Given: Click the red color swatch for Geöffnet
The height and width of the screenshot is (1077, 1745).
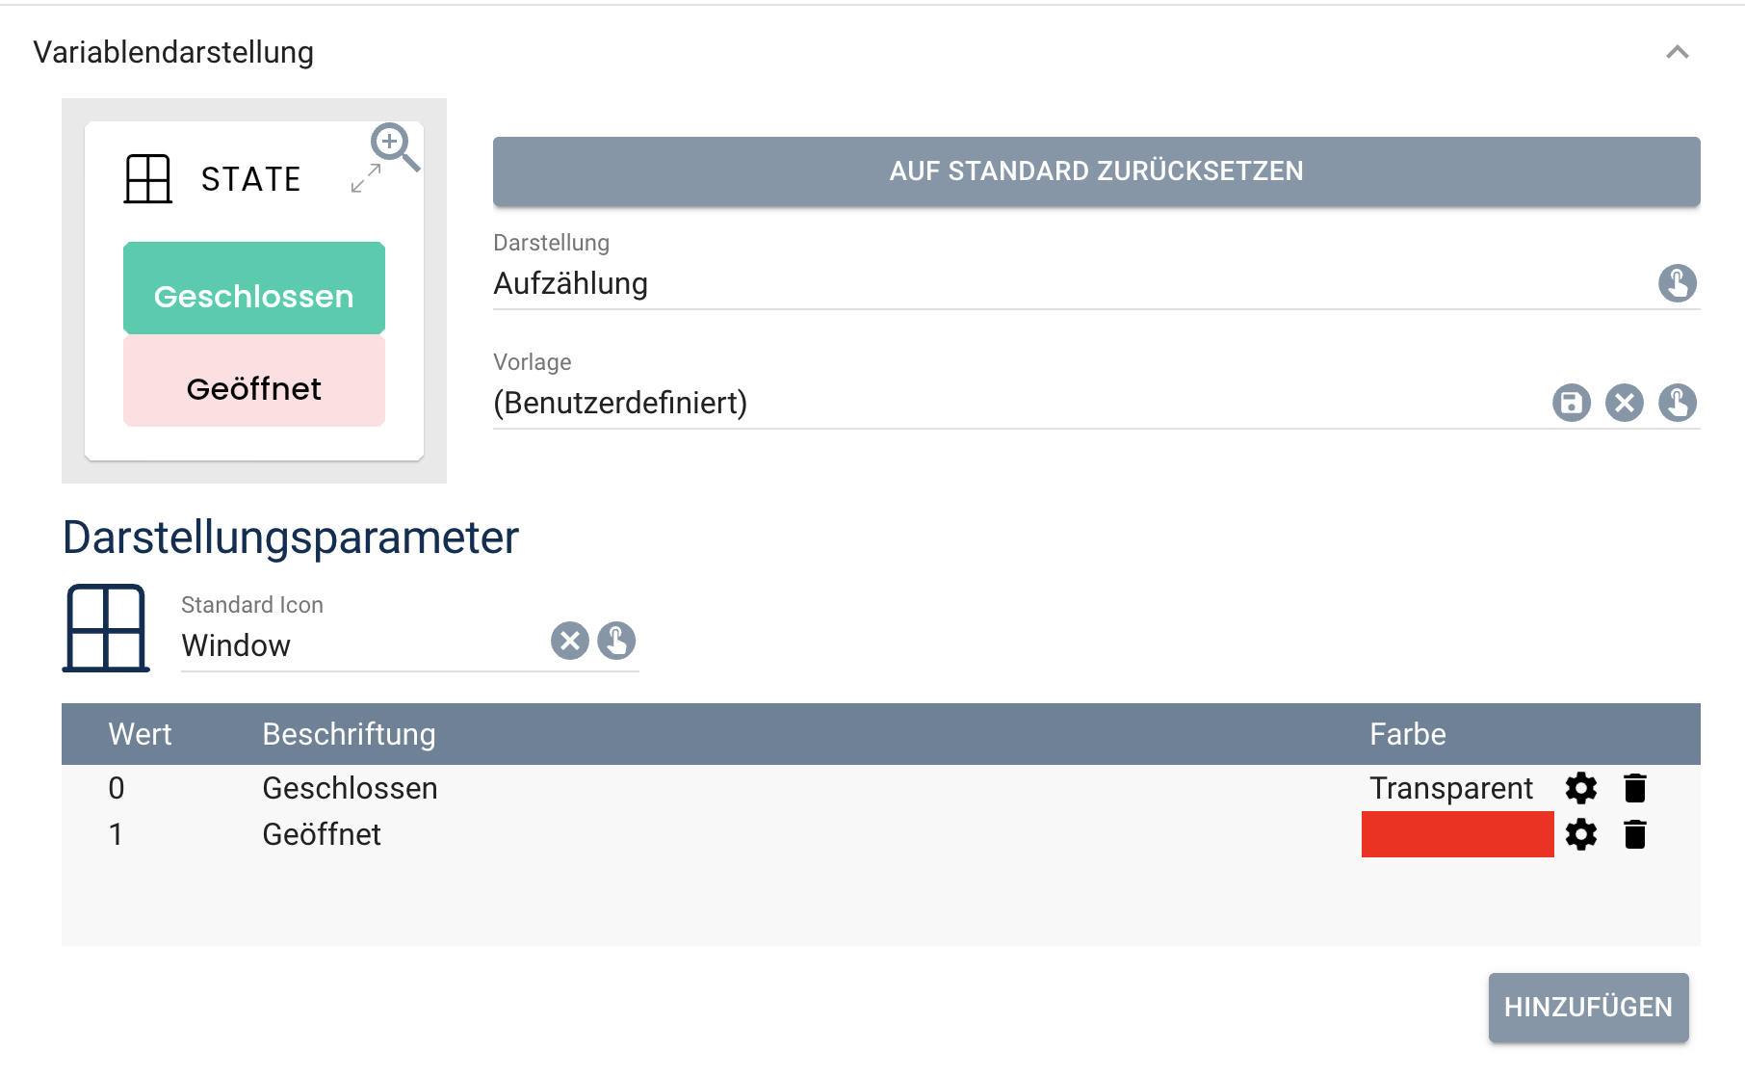Looking at the screenshot, I should [1457, 834].
